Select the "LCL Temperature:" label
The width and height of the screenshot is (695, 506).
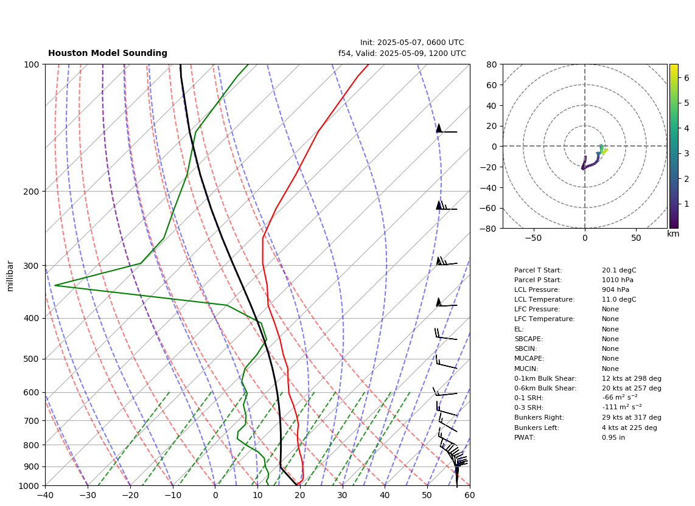(544, 299)
